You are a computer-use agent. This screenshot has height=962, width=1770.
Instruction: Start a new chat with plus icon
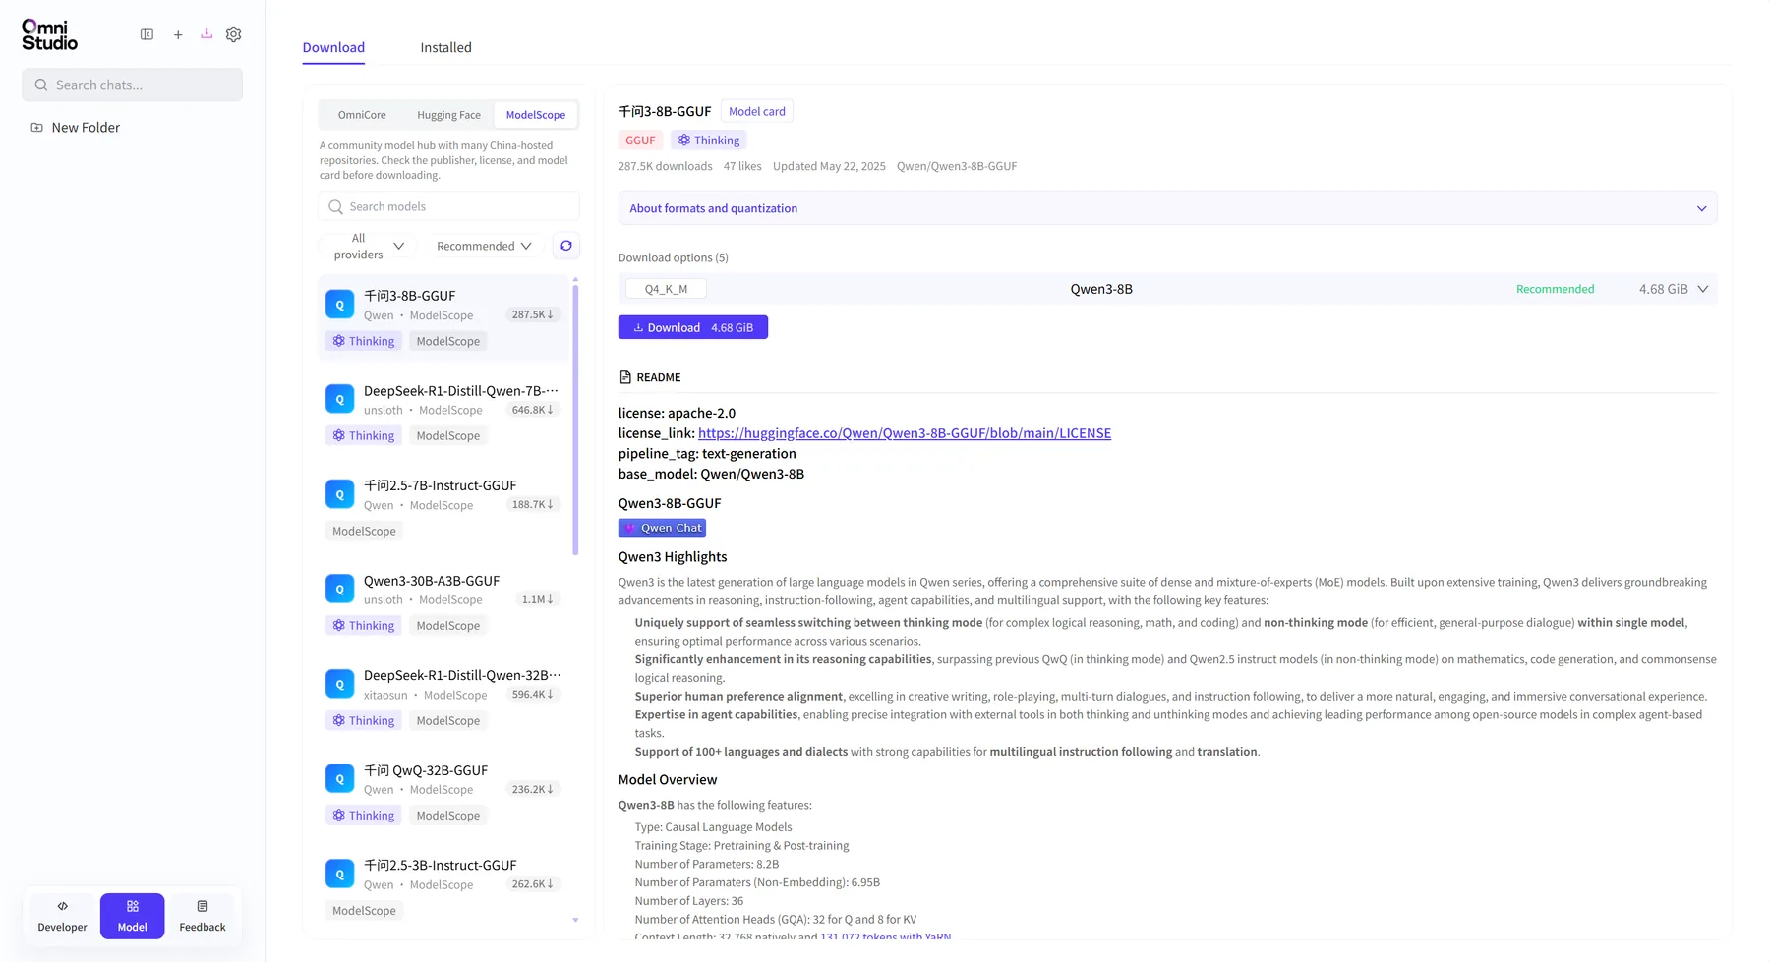point(178,34)
